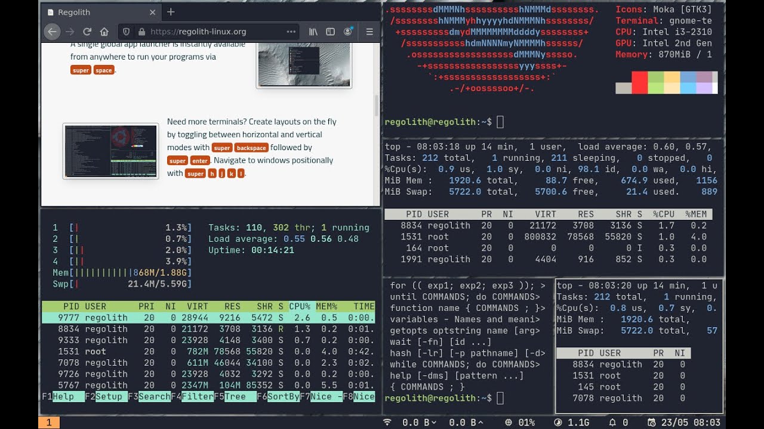The width and height of the screenshot is (764, 429).
Task: Click F4 Filter in htop
Action: [192, 397]
